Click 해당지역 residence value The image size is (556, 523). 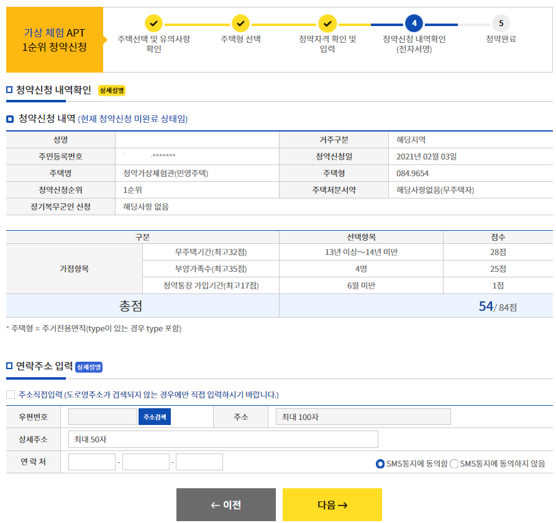411,140
